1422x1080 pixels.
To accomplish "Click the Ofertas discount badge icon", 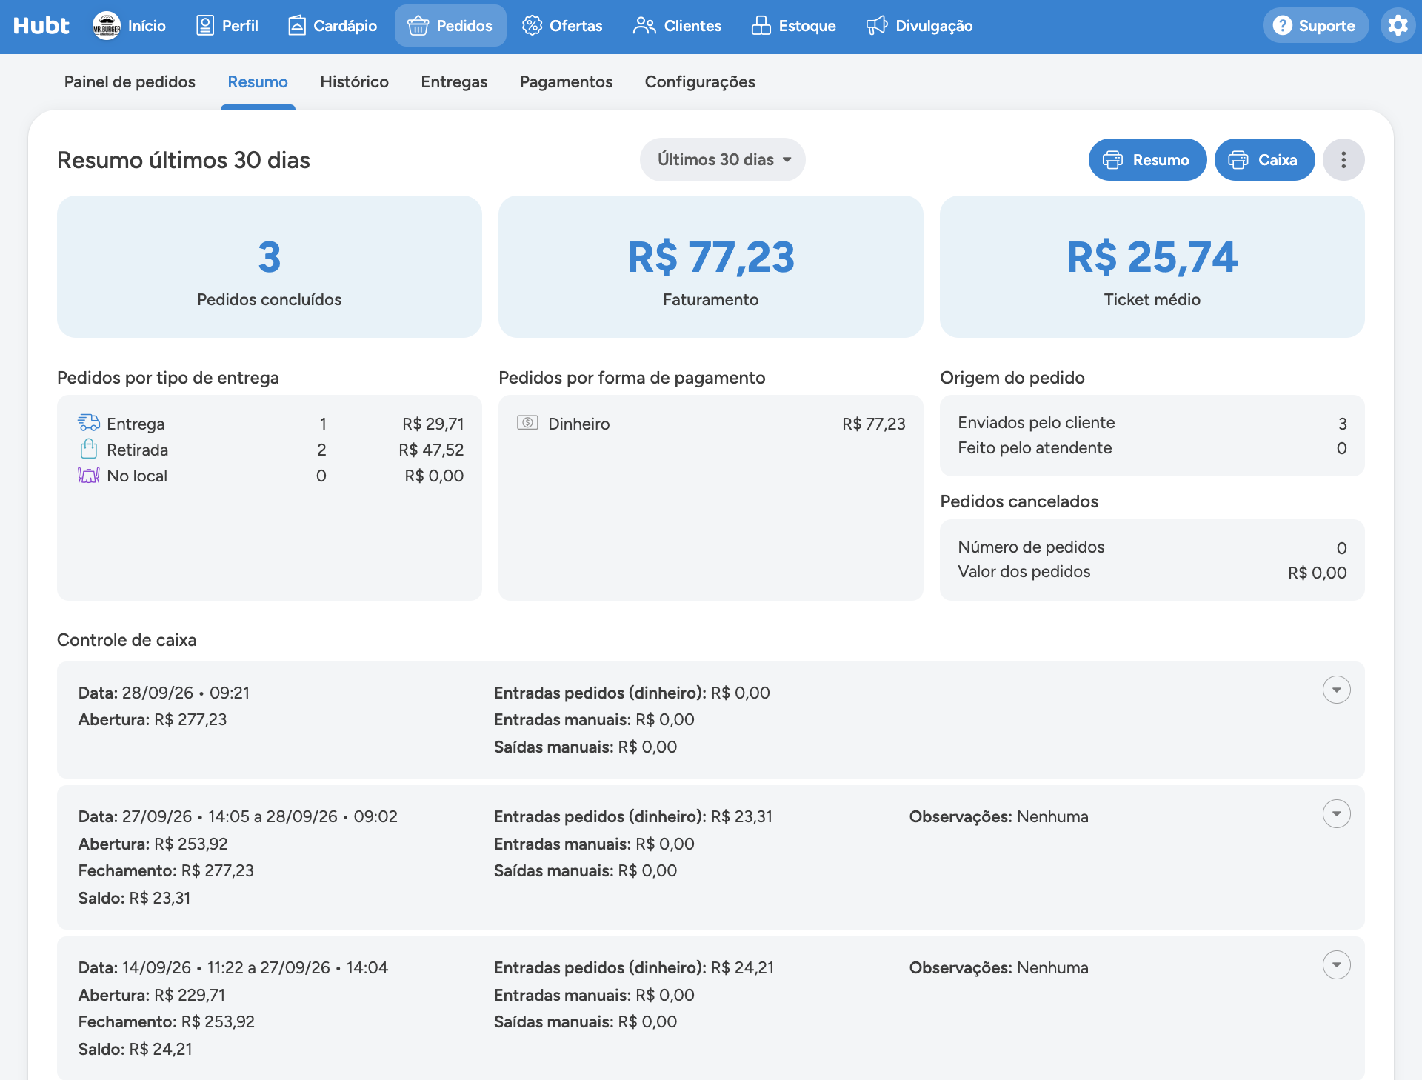I will 532,26.
